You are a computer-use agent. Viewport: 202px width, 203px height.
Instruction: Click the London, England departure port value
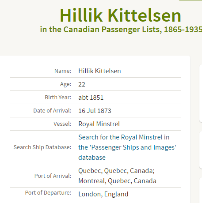click(103, 194)
